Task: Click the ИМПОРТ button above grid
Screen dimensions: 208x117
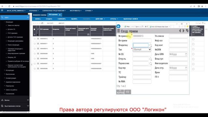Action: click(61, 23)
